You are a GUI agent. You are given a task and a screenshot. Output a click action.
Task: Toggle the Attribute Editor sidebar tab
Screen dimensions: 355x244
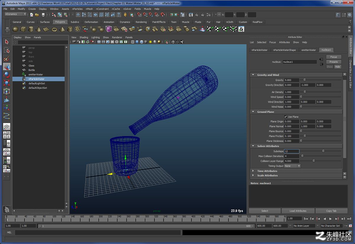(x=351, y=46)
